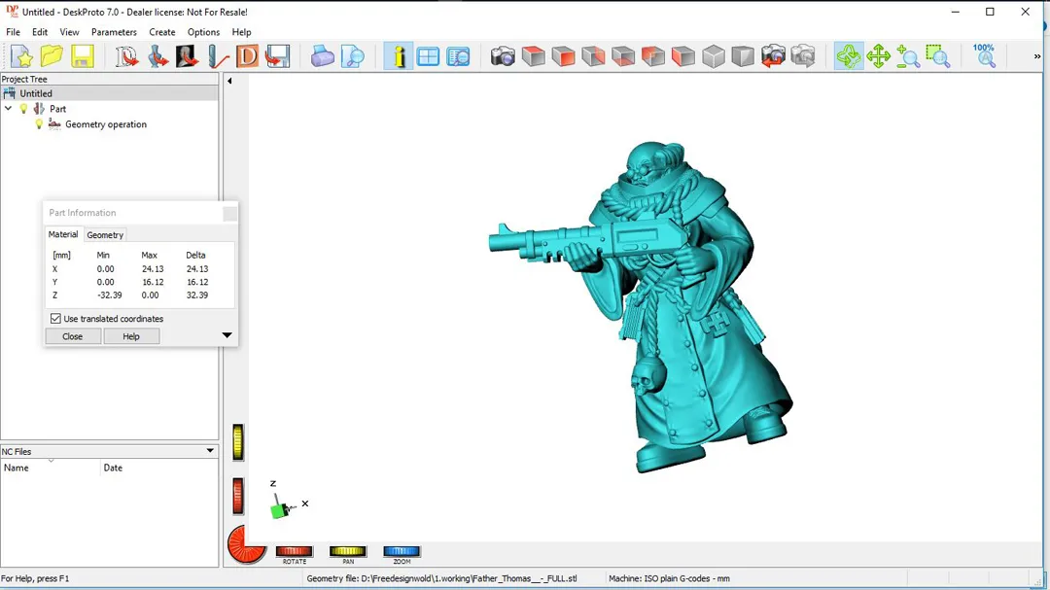
Task: Open the Create menu
Action: pos(162,32)
